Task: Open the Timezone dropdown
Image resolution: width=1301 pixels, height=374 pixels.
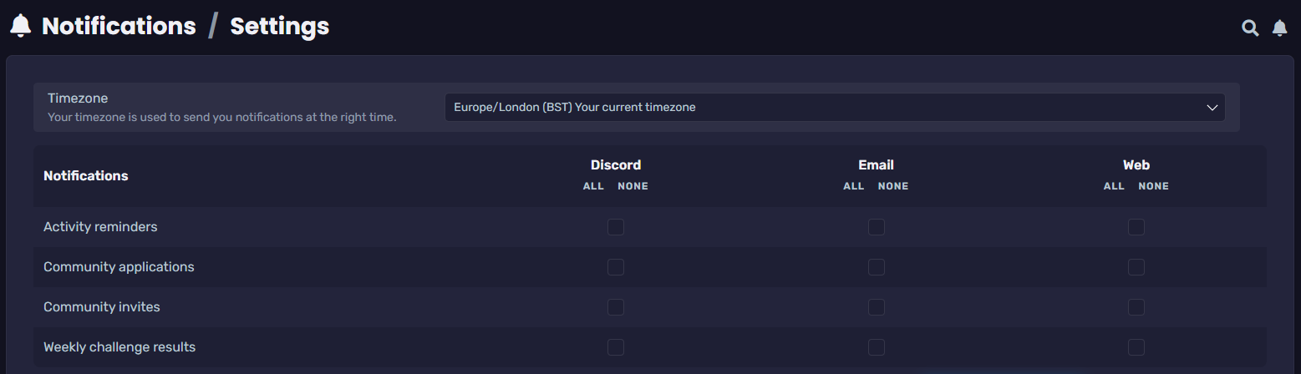Action: [834, 107]
